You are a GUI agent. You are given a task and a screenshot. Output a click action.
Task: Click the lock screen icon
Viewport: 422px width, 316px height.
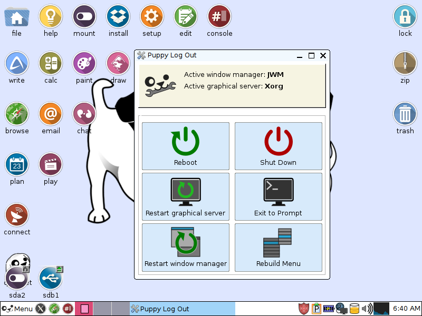pyautogui.click(x=405, y=16)
